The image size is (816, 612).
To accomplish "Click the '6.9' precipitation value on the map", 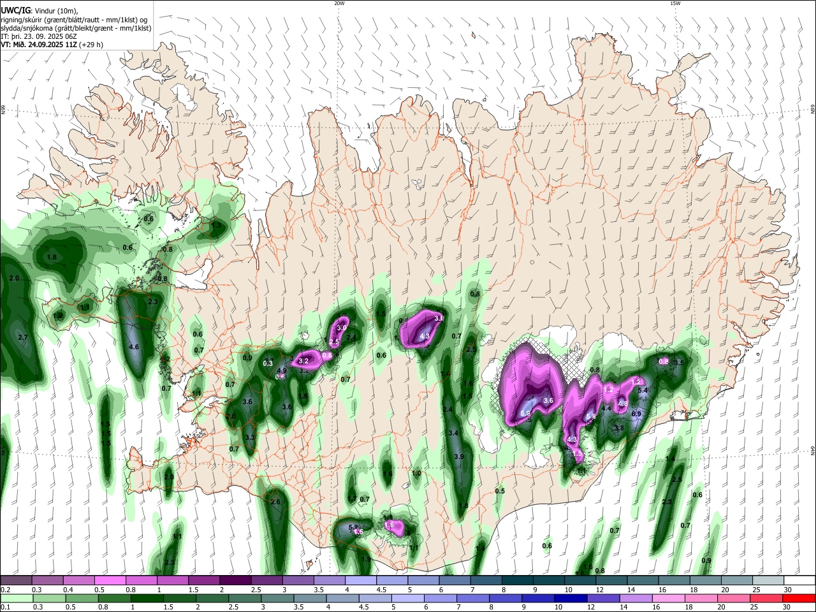I will click(x=636, y=414).
